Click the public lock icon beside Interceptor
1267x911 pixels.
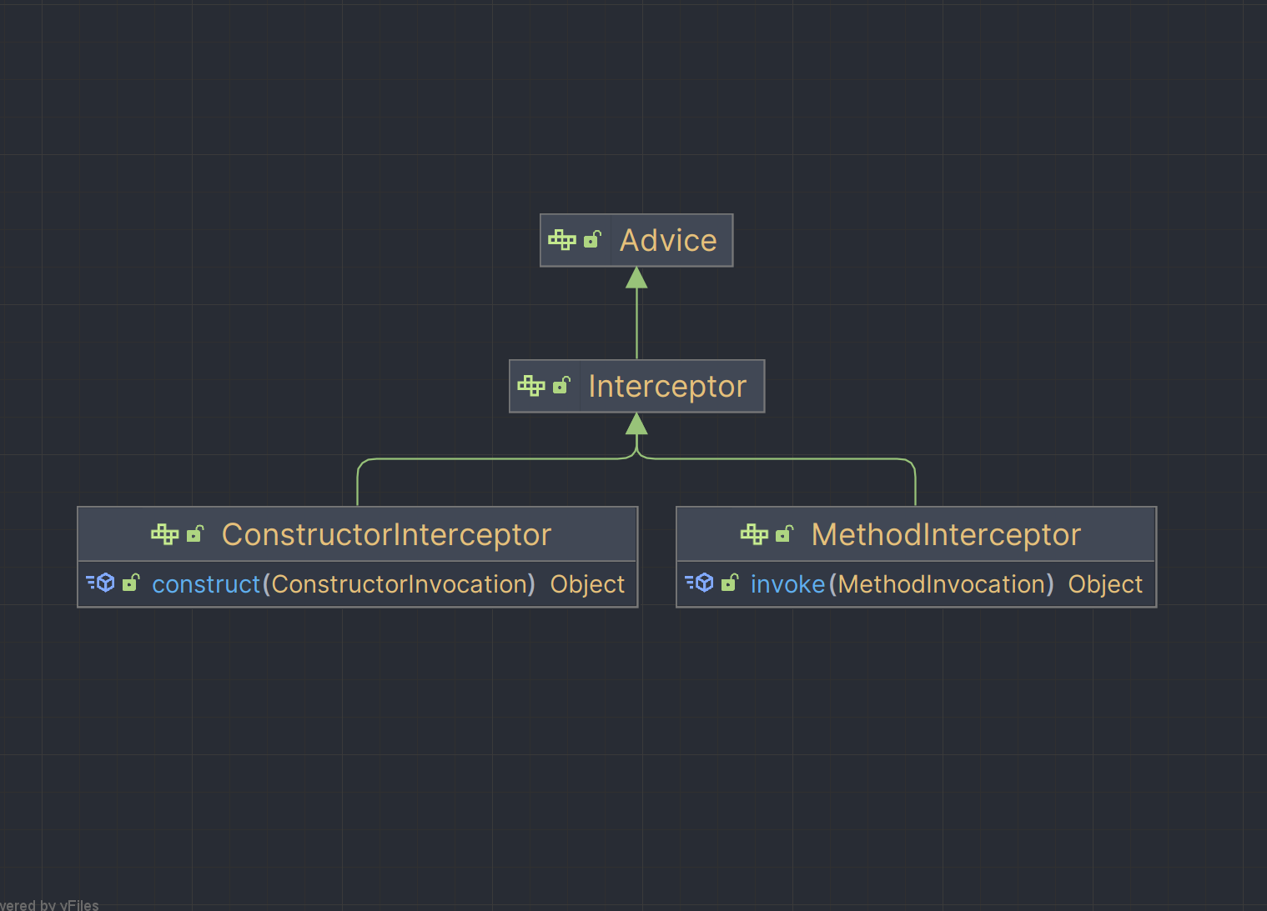(x=562, y=386)
